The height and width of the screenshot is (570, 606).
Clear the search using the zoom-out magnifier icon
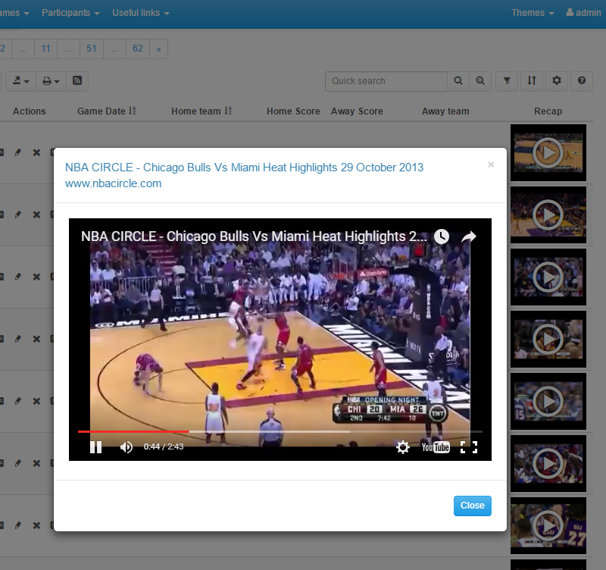point(480,81)
